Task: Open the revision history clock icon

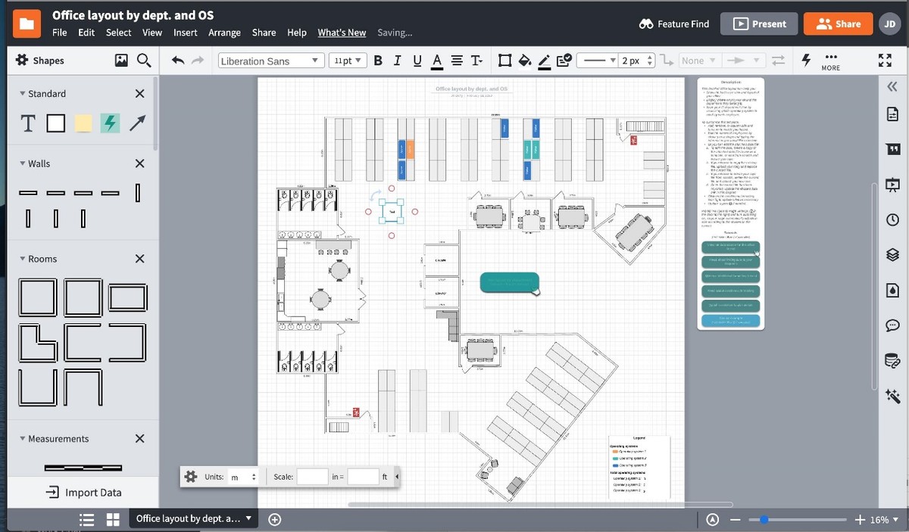Action: 892,219
